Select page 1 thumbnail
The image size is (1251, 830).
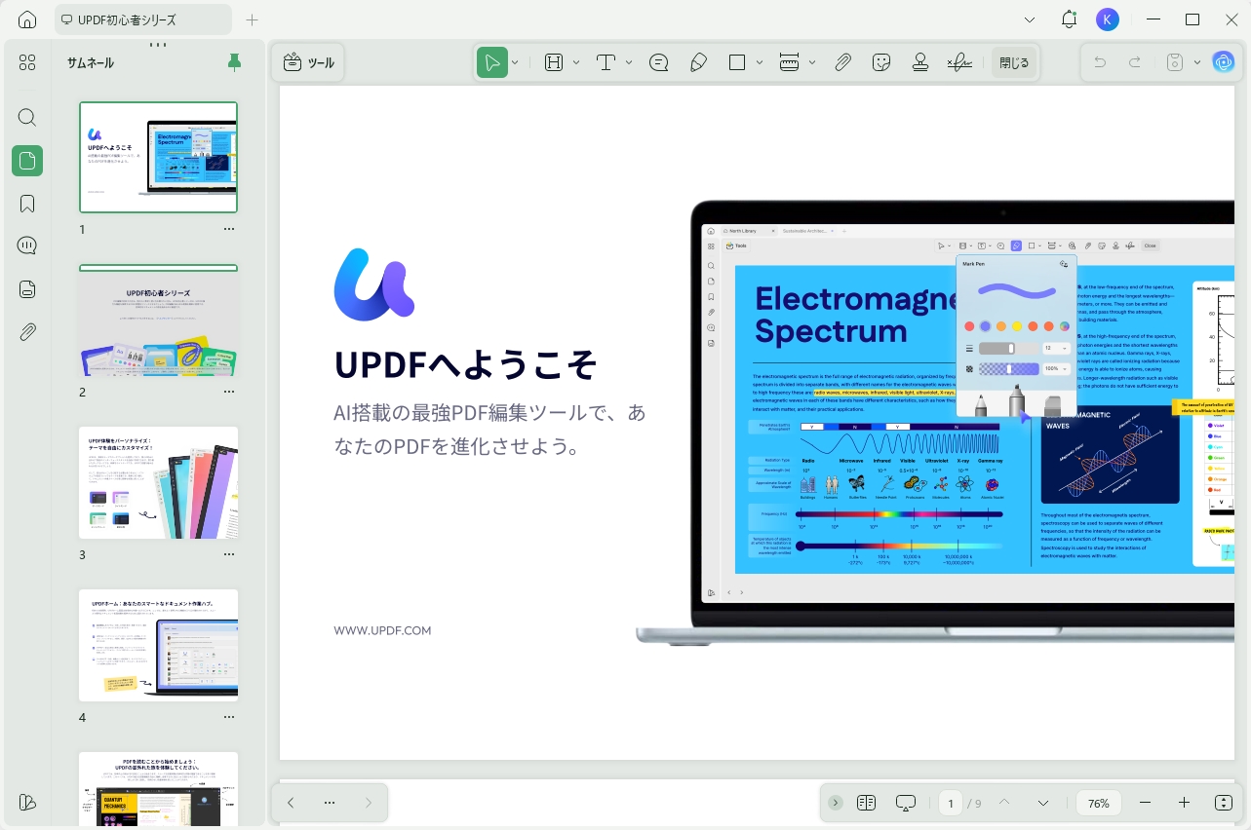point(158,157)
